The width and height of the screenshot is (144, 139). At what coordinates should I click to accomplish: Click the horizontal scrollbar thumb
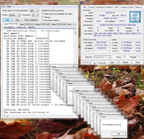point(7,116)
